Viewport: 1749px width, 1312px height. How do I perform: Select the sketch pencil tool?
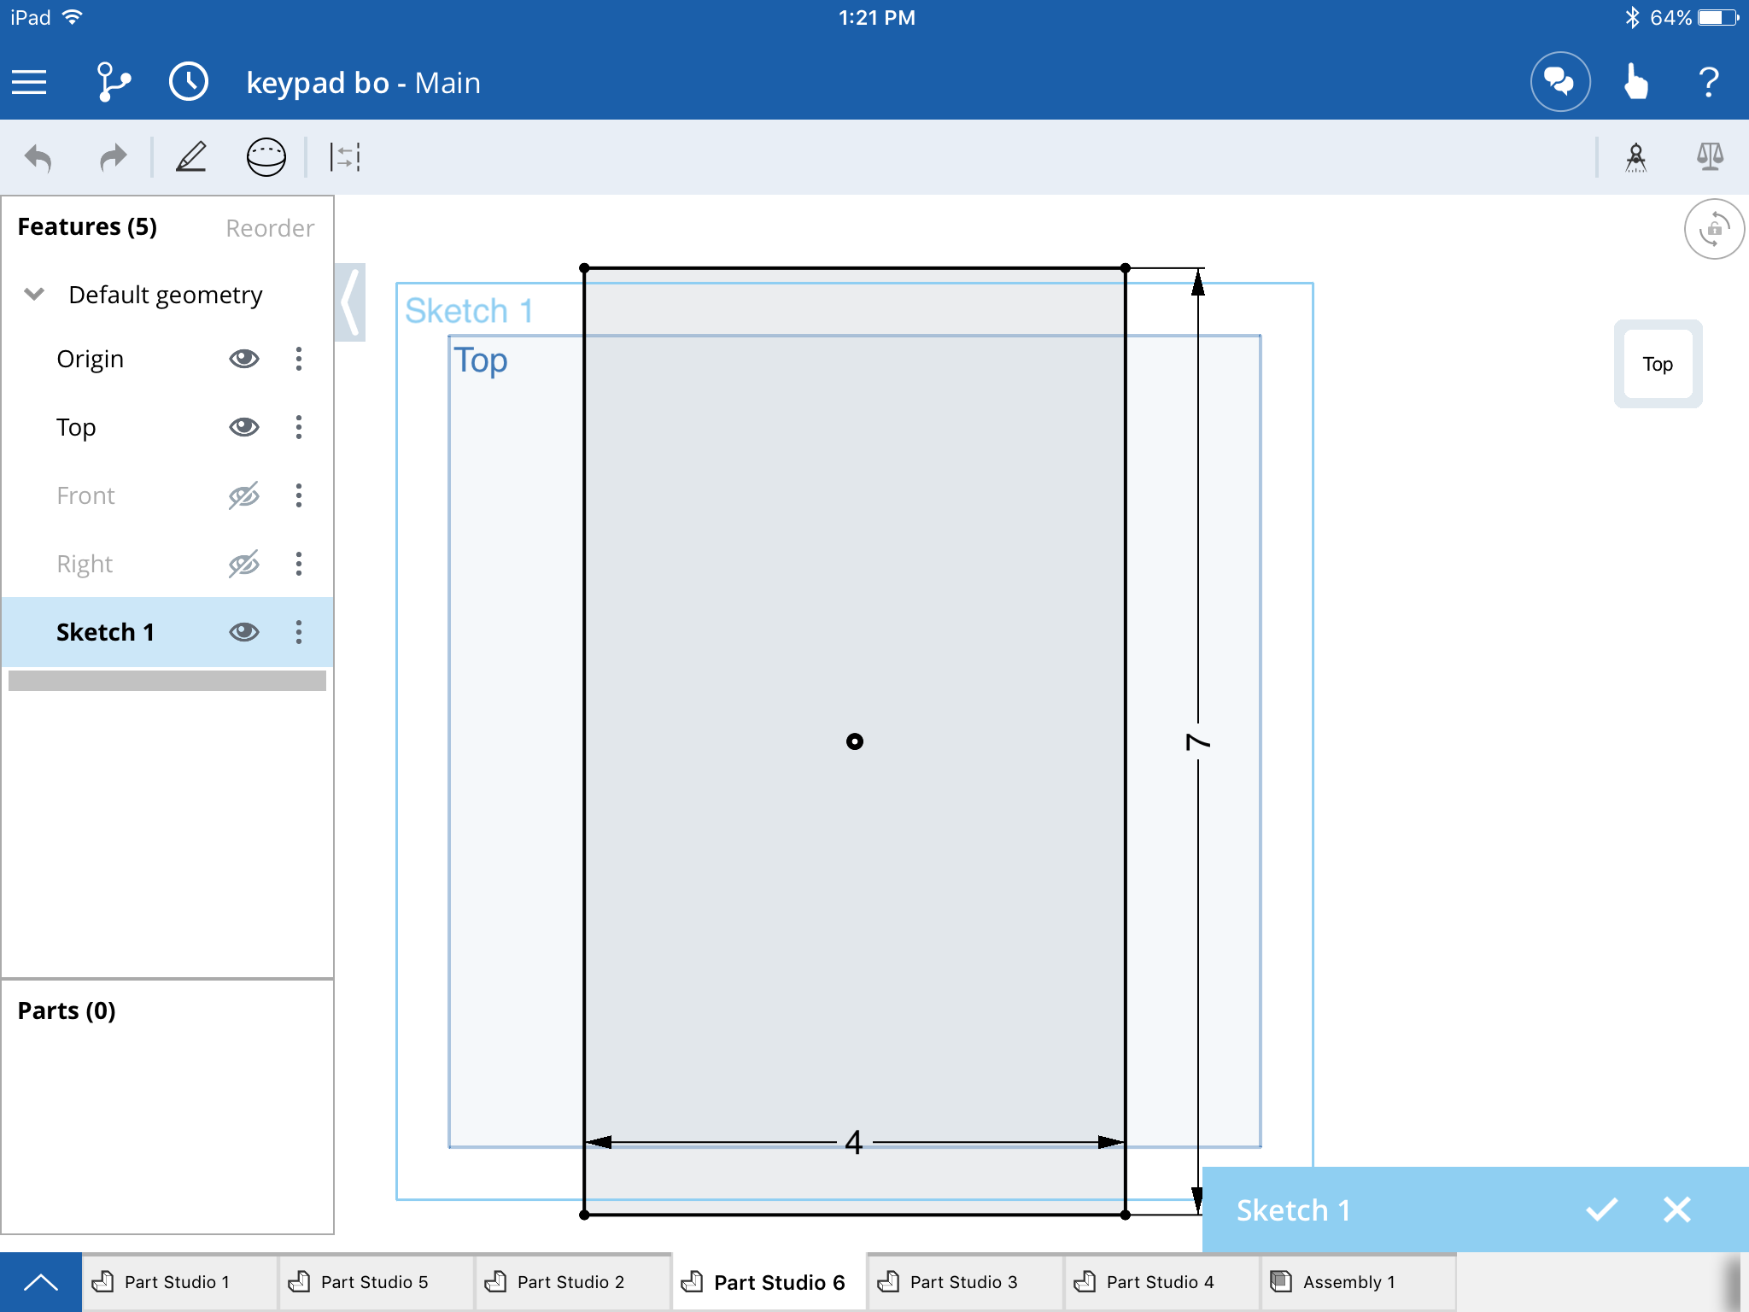pyautogui.click(x=191, y=157)
